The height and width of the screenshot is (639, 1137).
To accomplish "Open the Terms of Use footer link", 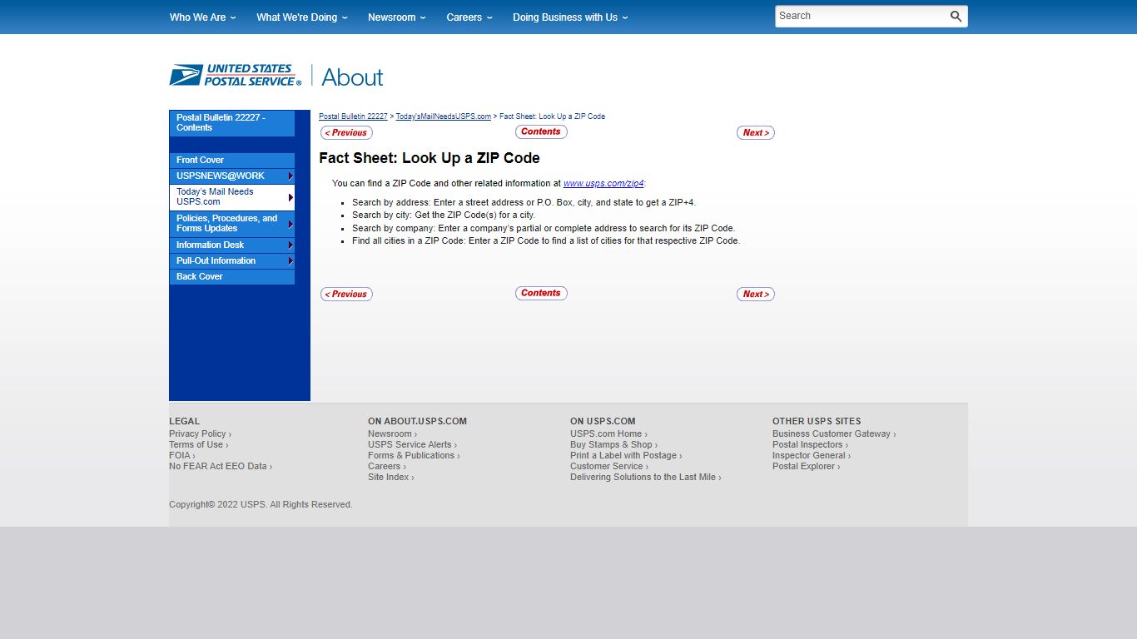I will pos(198,445).
